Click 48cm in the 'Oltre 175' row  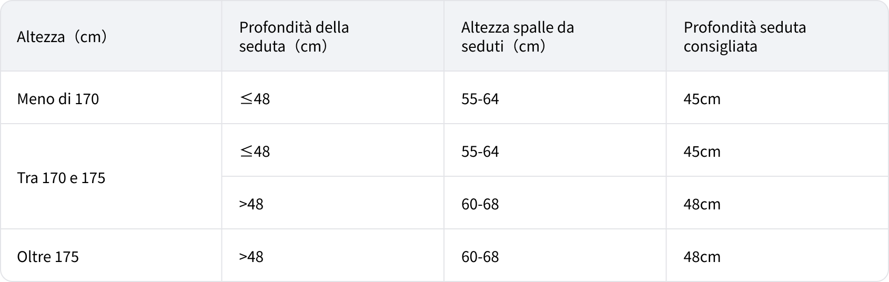pos(702,257)
